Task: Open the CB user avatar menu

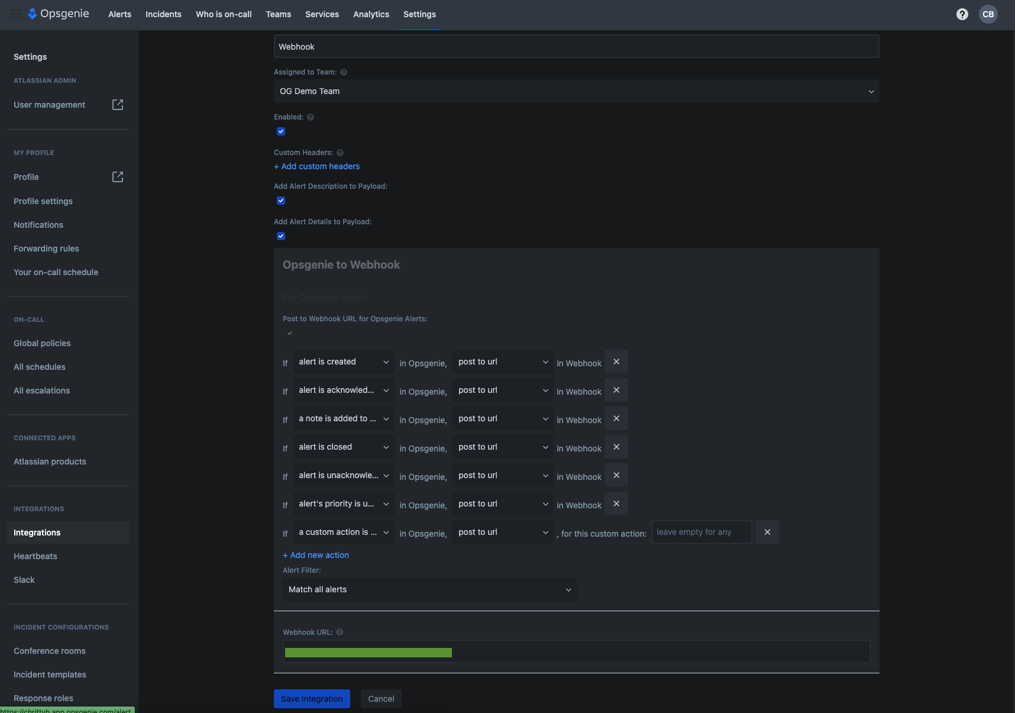Action: (x=988, y=14)
